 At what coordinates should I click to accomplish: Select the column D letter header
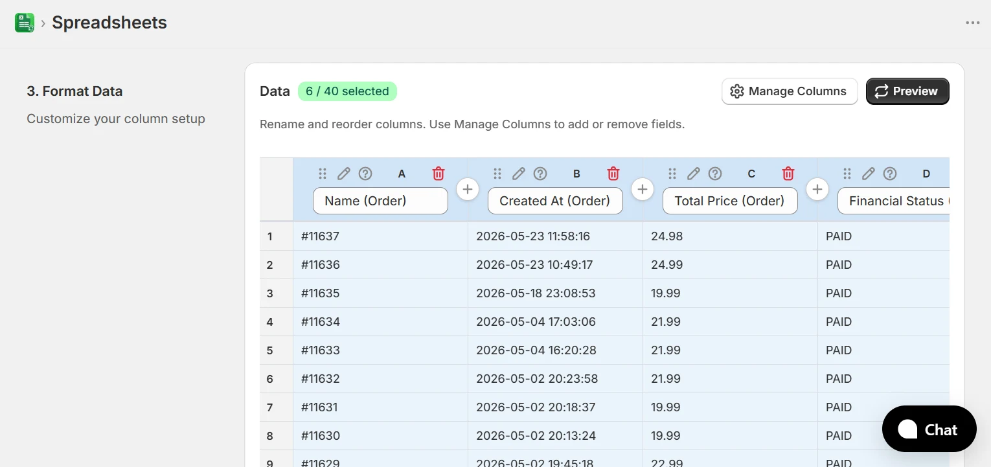point(926,174)
